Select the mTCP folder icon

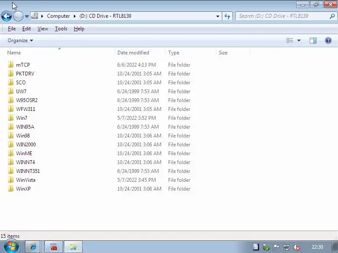pyautogui.click(x=10, y=65)
